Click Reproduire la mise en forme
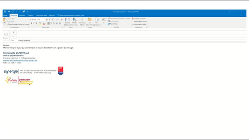249x140 pixels. 18,24
